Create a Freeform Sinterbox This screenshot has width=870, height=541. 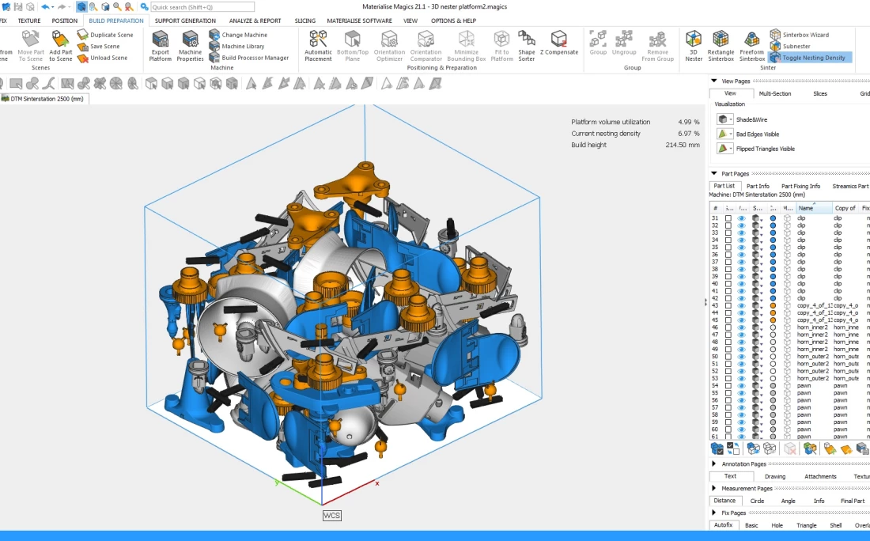click(x=752, y=44)
